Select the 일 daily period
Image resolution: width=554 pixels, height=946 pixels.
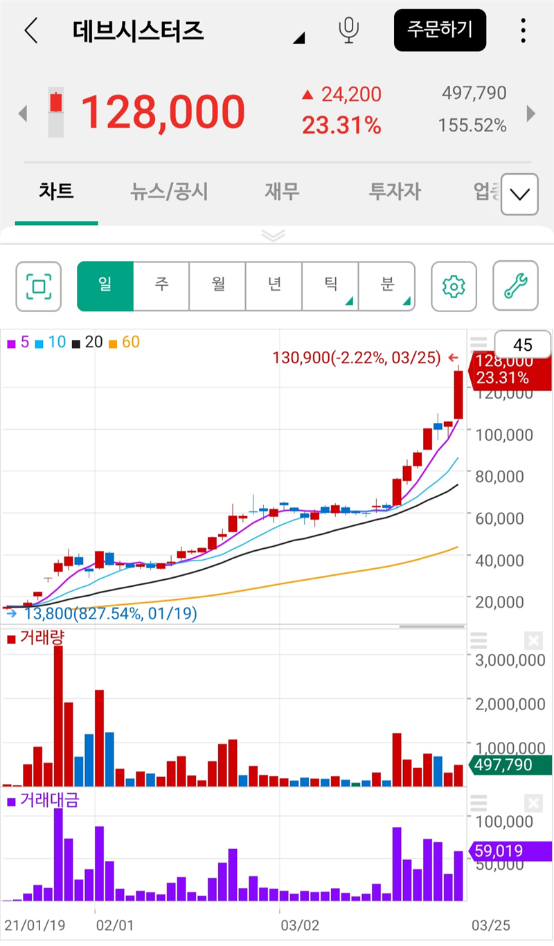tap(105, 286)
